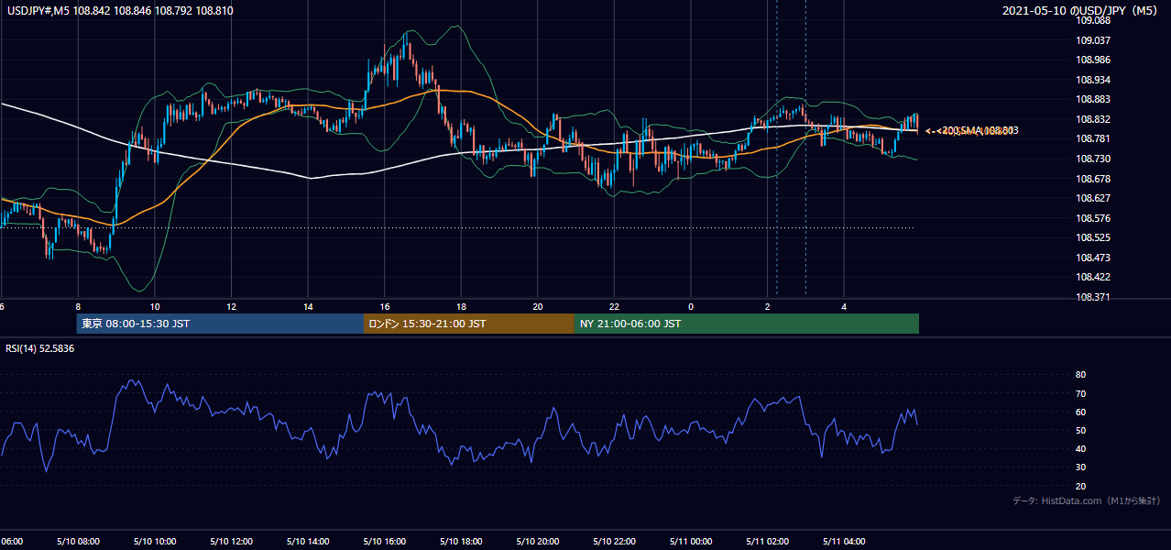The height and width of the screenshot is (550, 1171).
Task: Click RSI scale value 50
Action: tap(1081, 430)
